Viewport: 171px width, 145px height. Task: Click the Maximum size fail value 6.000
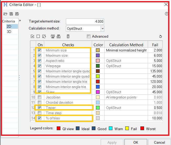[155, 55]
